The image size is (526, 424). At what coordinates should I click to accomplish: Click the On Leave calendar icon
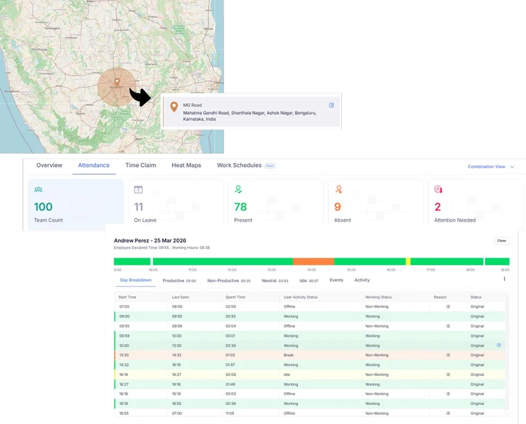tap(138, 189)
